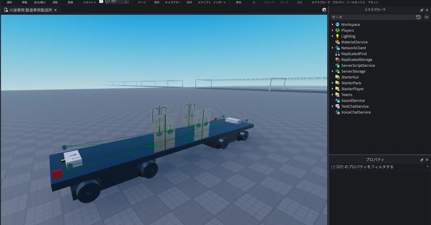The image size is (431, 225).
Task: Select the StarterPack icon
Action: pyautogui.click(x=337, y=83)
